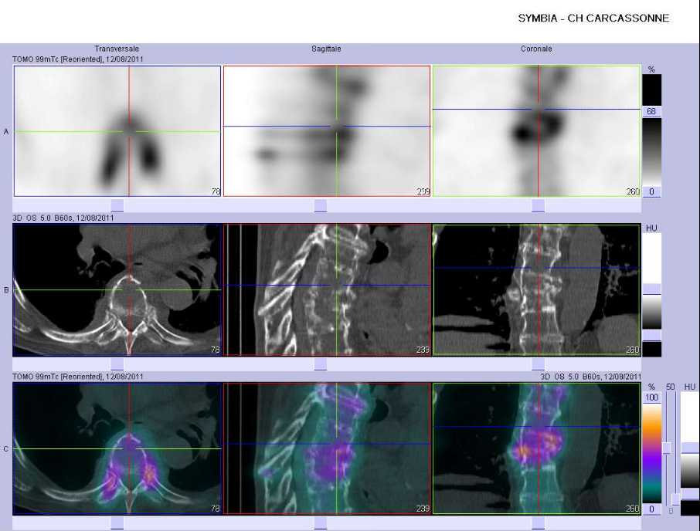Click the lower HU window handle in row B
700x531 pixels.
pyautogui.click(x=651, y=335)
